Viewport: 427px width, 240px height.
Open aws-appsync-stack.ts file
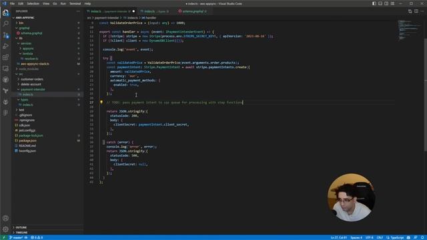(x=35, y=64)
